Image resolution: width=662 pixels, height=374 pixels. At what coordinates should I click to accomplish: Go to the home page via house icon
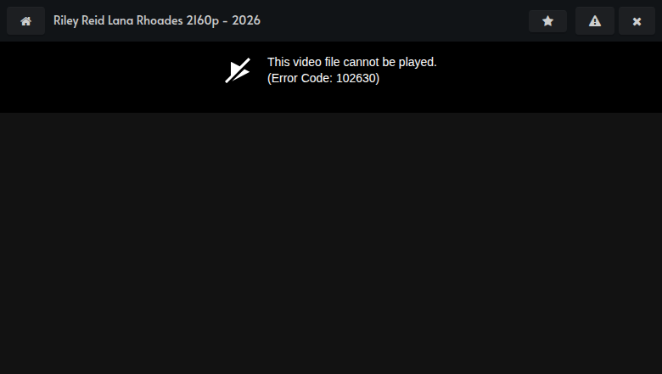point(25,21)
